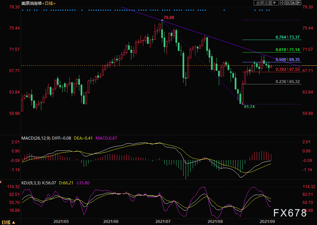Click the 2021/08 date axis label

[215, 222]
